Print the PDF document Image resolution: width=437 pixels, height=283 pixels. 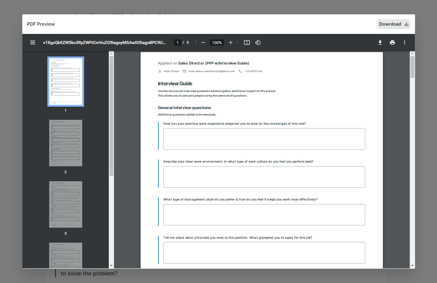coord(392,42)
